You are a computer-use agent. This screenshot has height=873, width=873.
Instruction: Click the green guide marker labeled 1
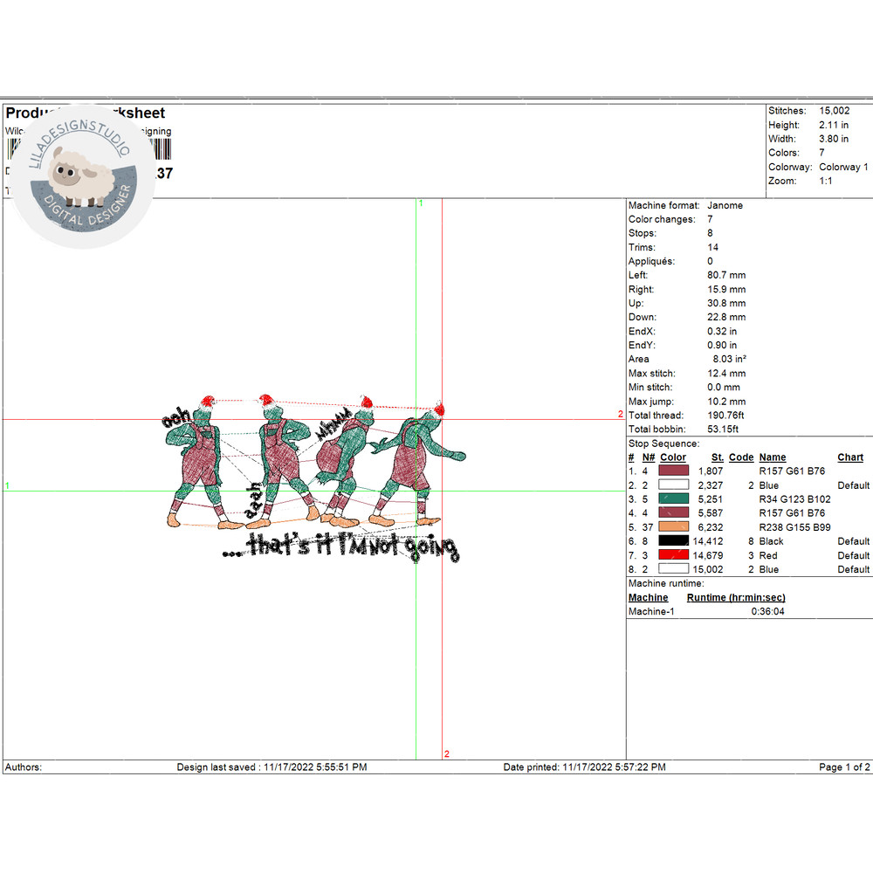[420, 203]
